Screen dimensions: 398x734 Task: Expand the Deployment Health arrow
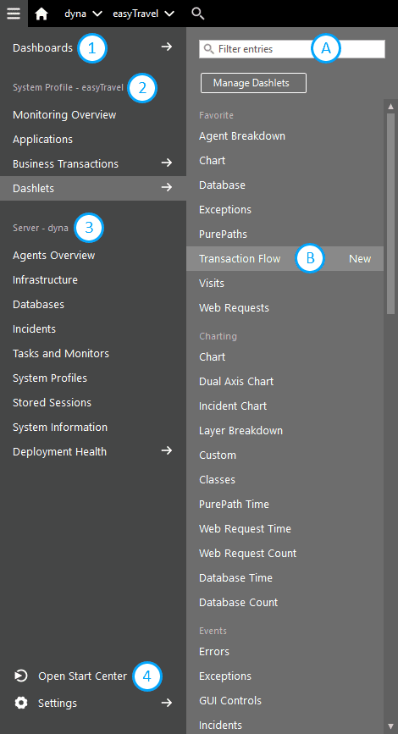pos(167,450)
